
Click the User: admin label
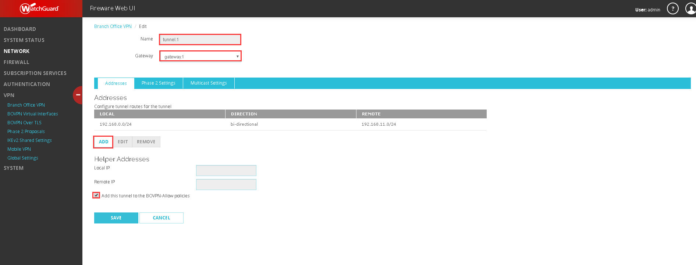click(647, 10)
